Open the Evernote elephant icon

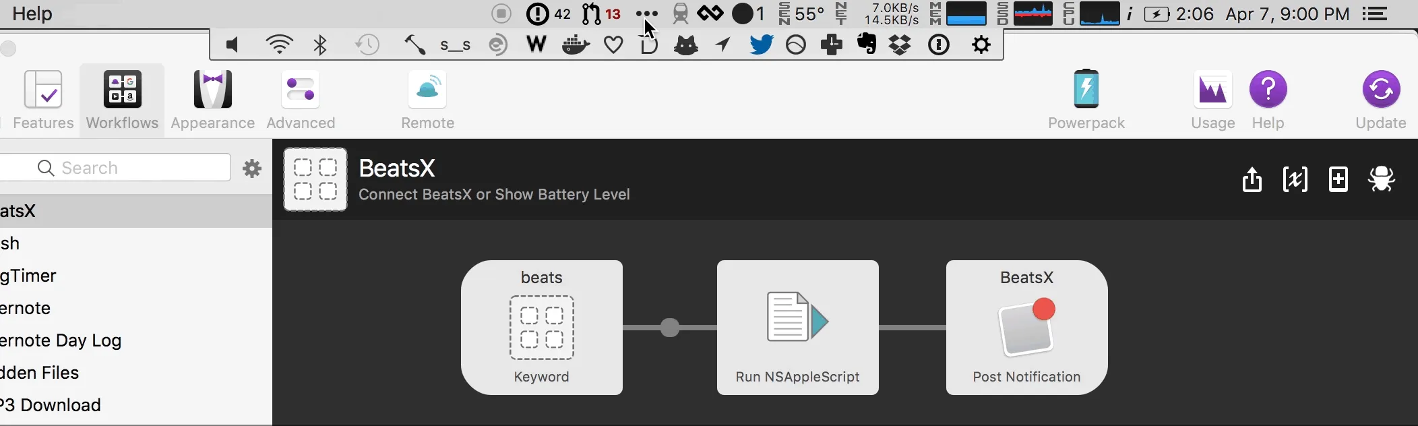(867, 44)
